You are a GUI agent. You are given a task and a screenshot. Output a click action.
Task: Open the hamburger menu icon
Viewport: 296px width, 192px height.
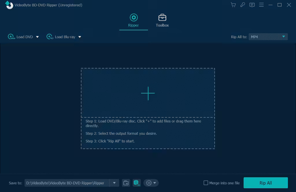point(261,5)
